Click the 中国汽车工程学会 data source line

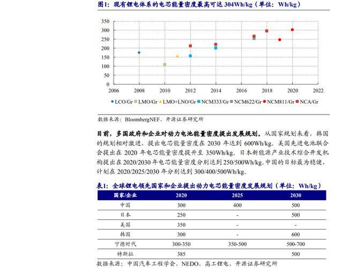[x=187, y=264]
